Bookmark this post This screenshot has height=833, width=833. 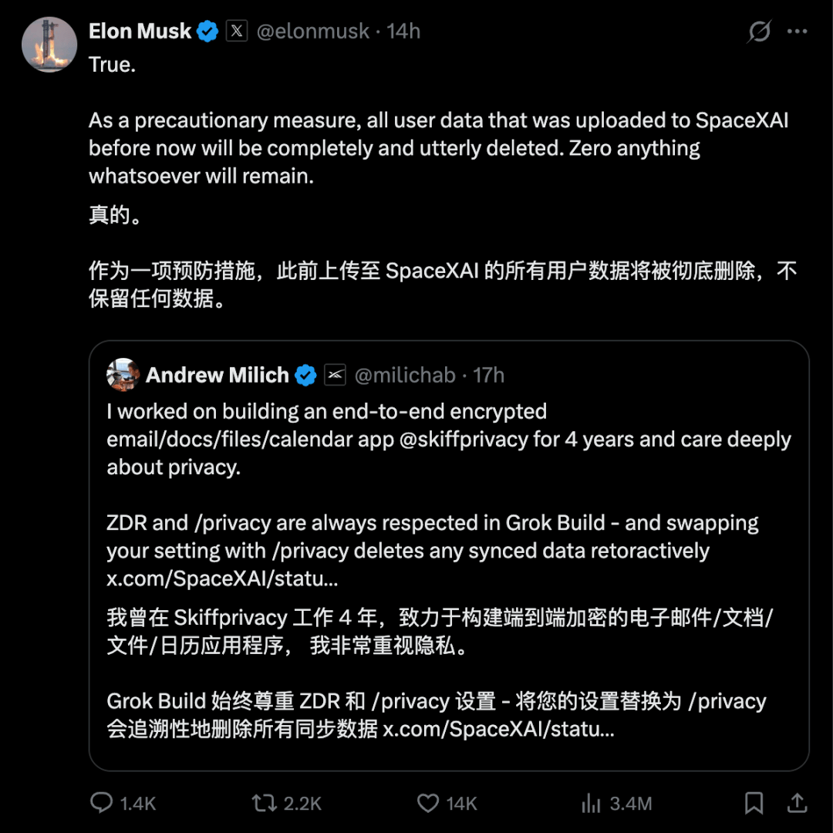pyautogui.click(x=754, y=803)
